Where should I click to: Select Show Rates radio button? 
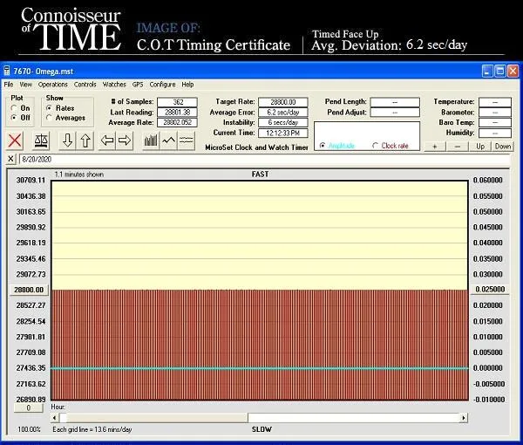coord(49,108)
